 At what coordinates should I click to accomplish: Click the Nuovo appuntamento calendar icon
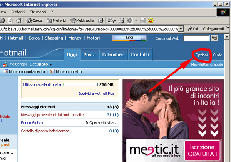tap(5, 71)
